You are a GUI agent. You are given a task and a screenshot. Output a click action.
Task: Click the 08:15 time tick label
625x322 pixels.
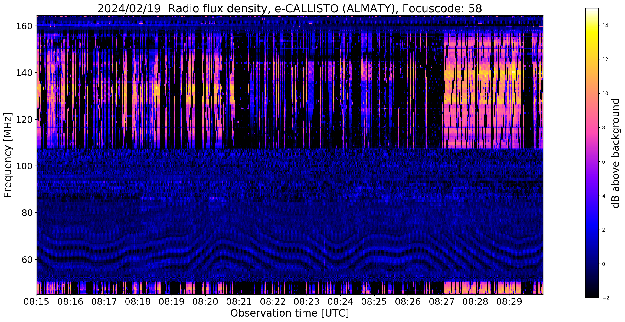37,301
